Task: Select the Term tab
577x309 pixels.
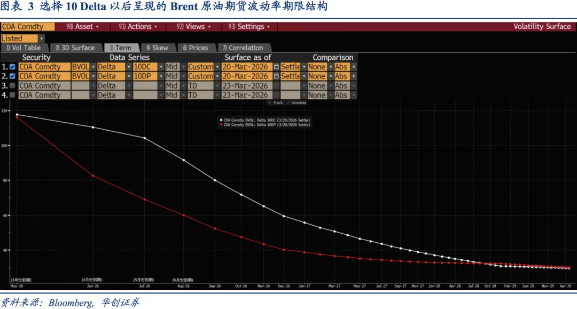Action: pyautogui.click(x=121, y=48)
